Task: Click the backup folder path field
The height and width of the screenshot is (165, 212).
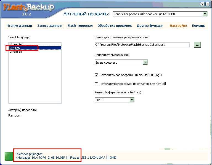Action: click(x=142, y=45)
